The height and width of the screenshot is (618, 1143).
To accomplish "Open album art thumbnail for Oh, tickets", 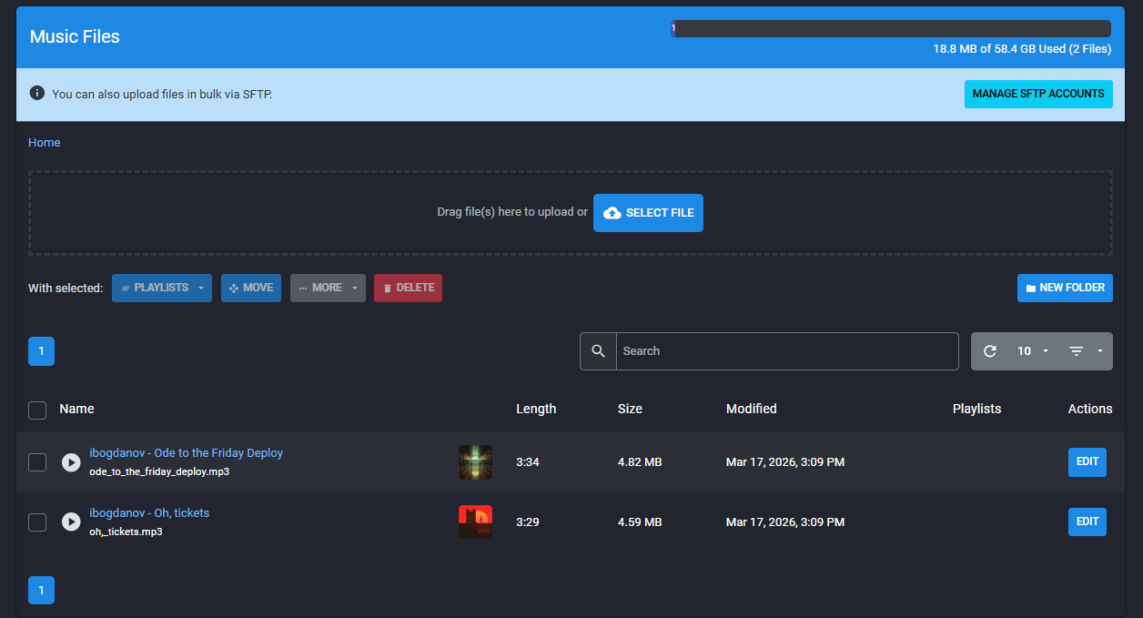I will [475, 522].
